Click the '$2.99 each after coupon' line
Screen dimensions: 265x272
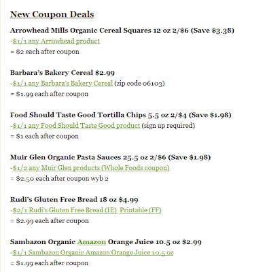[x=50, y=221]
